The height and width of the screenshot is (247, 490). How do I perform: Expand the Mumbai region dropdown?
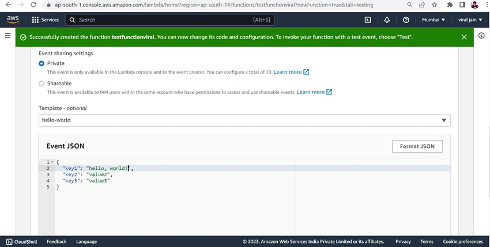(433, 20)
